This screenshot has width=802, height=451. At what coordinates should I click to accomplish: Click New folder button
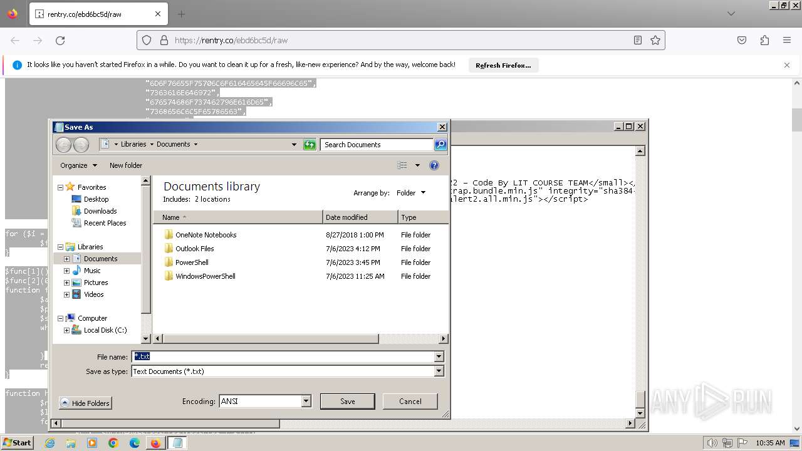point(126,165)
